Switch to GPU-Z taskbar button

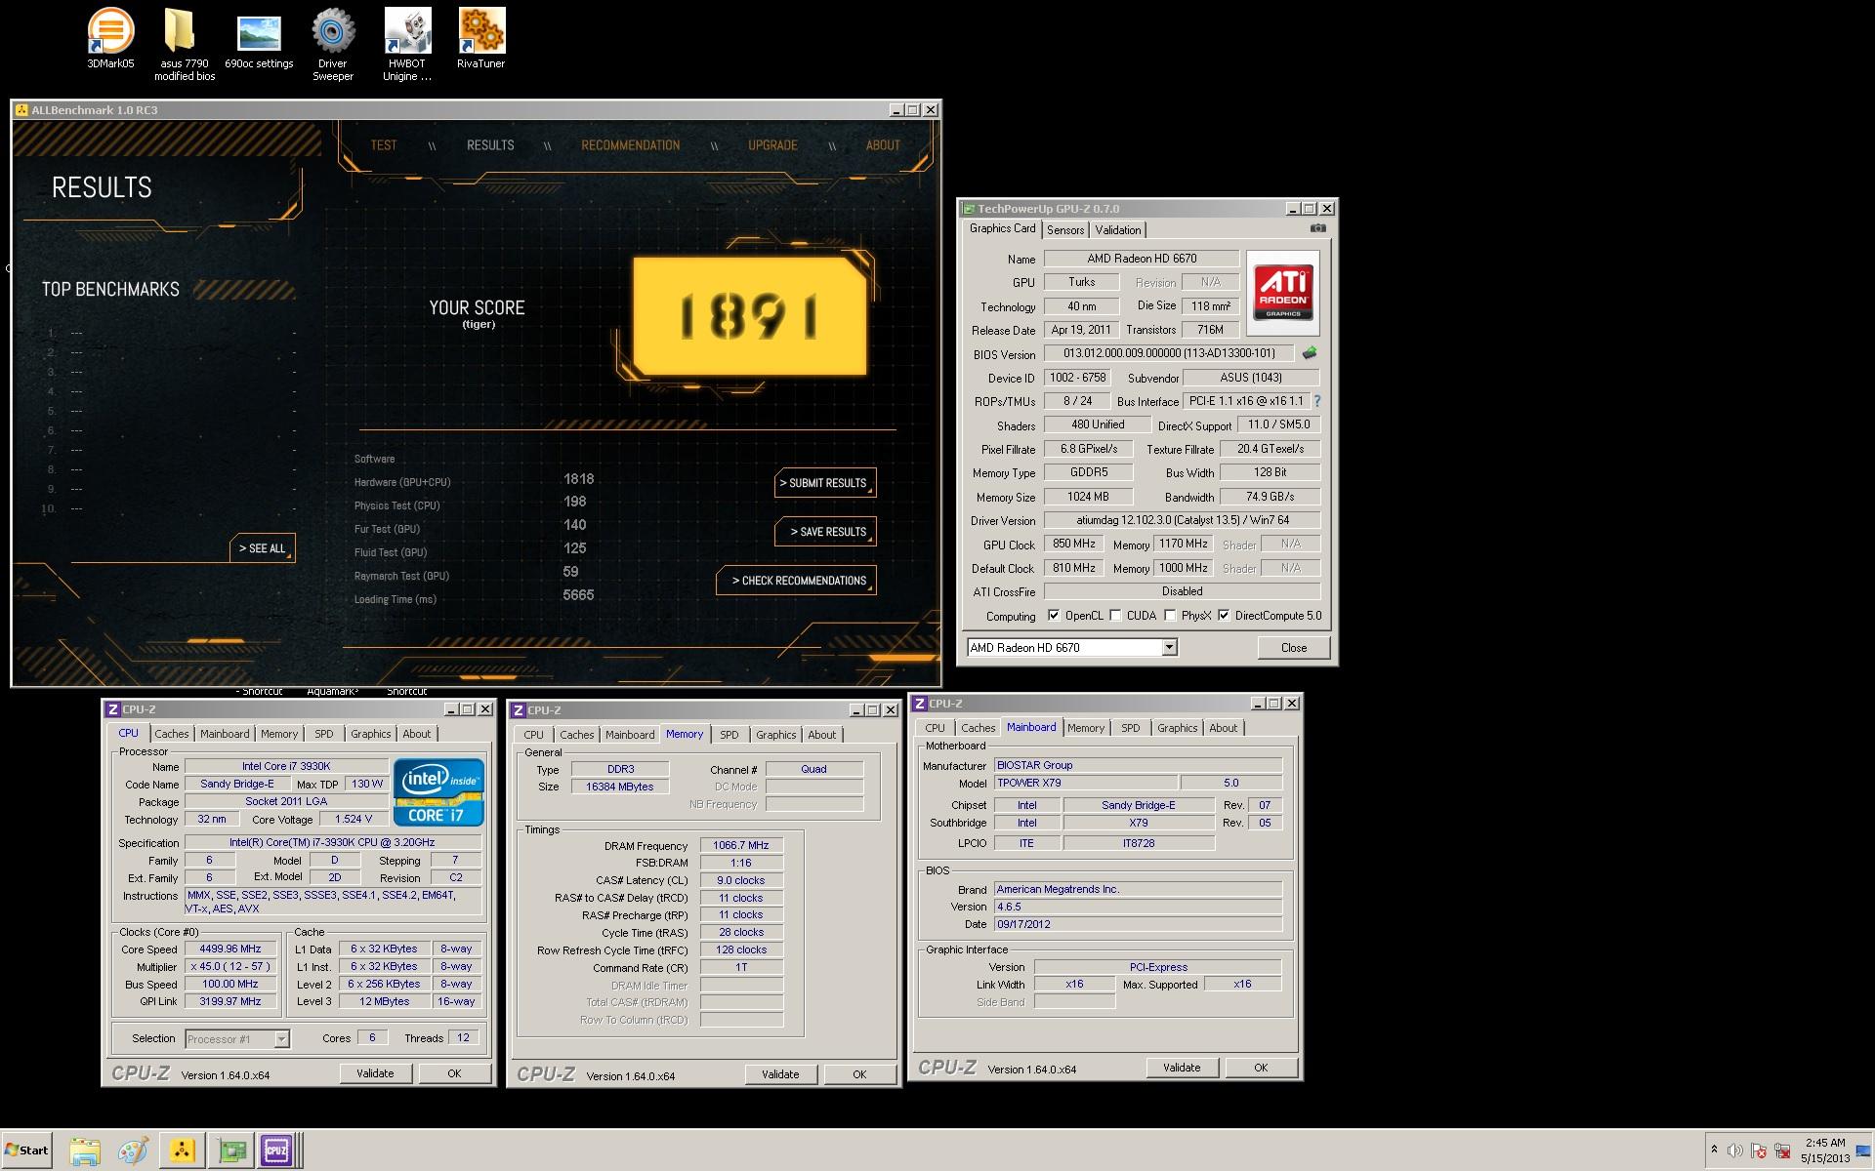[x=232, y=1151]
